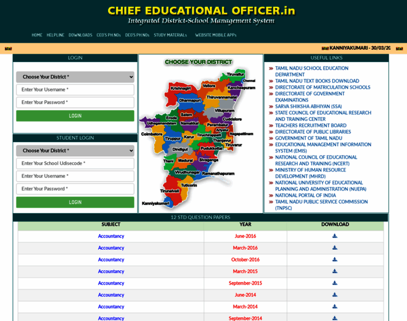Open Educational Management Information System link
The image size is (407, 321).
(x=323, y=148)
